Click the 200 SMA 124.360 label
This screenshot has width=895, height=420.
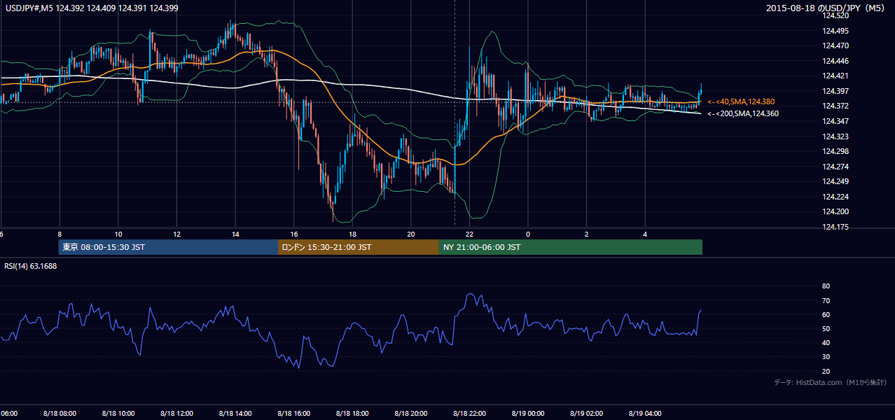742,113
